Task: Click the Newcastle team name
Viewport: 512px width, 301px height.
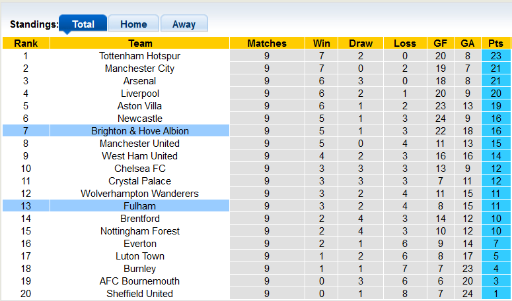Action: pyautogui.click(x=139, y=119)
